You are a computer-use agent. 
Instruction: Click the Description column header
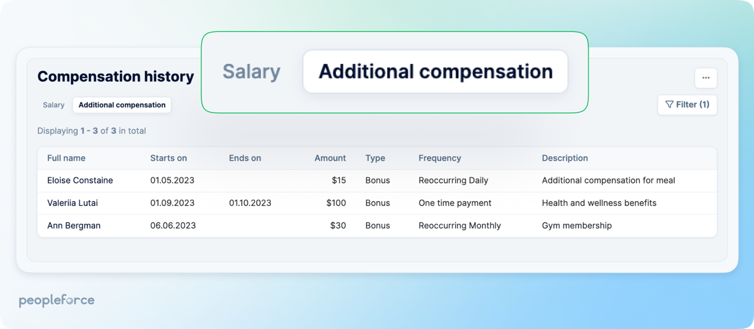(565, 158)
